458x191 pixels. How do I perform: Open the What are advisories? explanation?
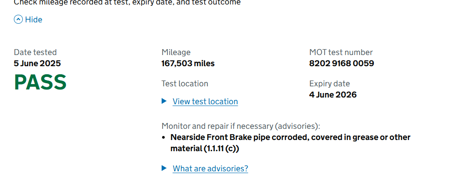[x=210, y=169]
